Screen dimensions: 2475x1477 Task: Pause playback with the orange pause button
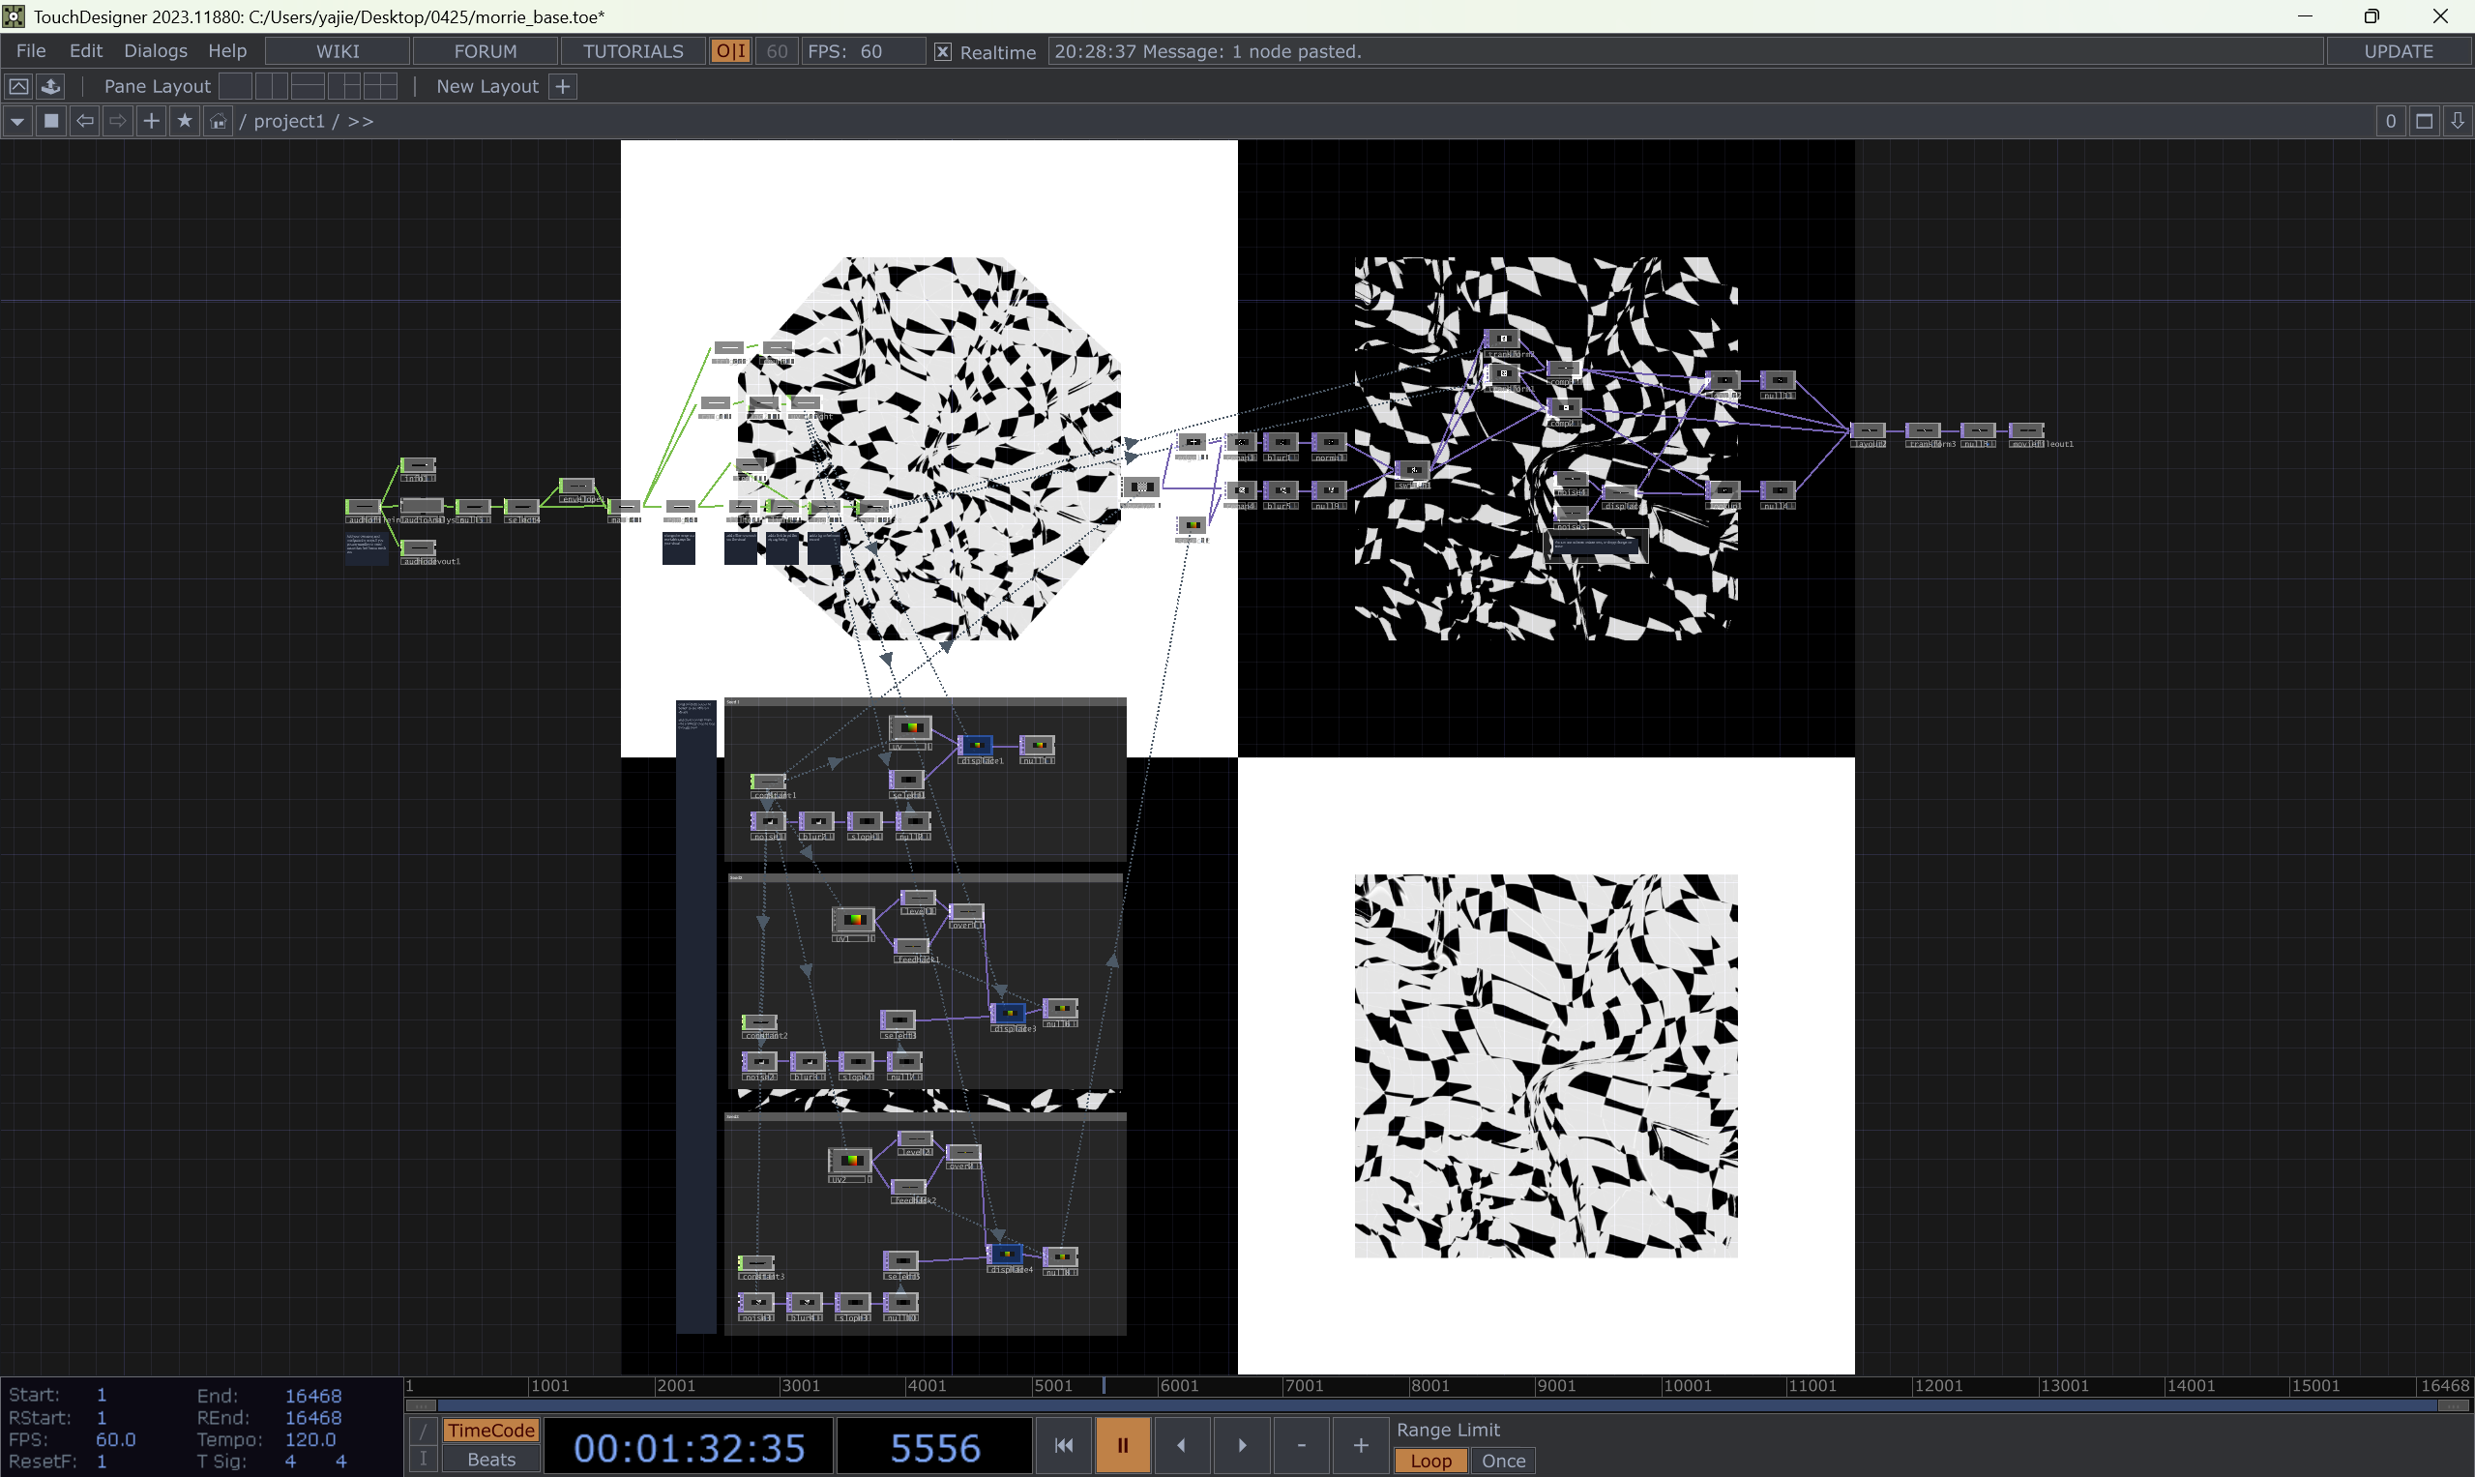click(1122, 1445)
